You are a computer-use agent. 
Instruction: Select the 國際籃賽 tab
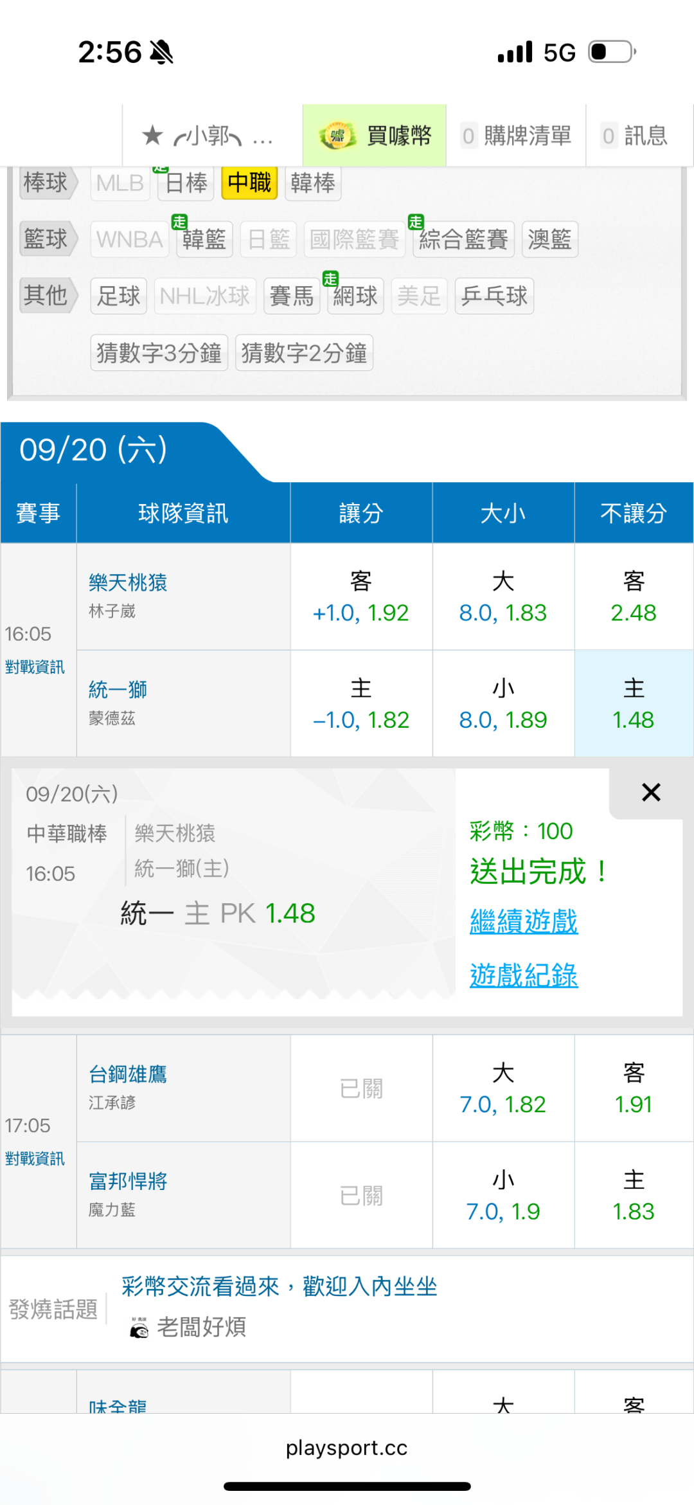coord(355,239)
